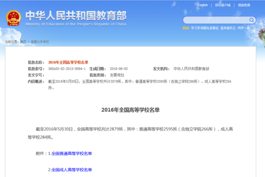Click the bold article heading 2016年全国高等学校名单

(x=130, y=110)
